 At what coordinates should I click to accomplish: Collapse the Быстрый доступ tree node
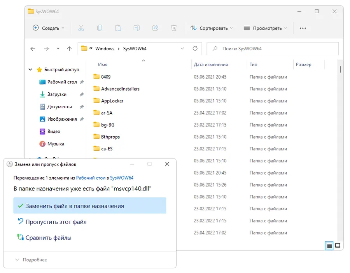(x=30, y=70)
